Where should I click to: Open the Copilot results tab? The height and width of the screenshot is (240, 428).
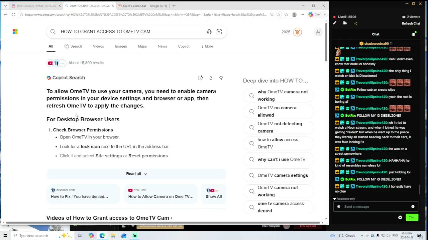pyautogui.click(x=184, y=46)
